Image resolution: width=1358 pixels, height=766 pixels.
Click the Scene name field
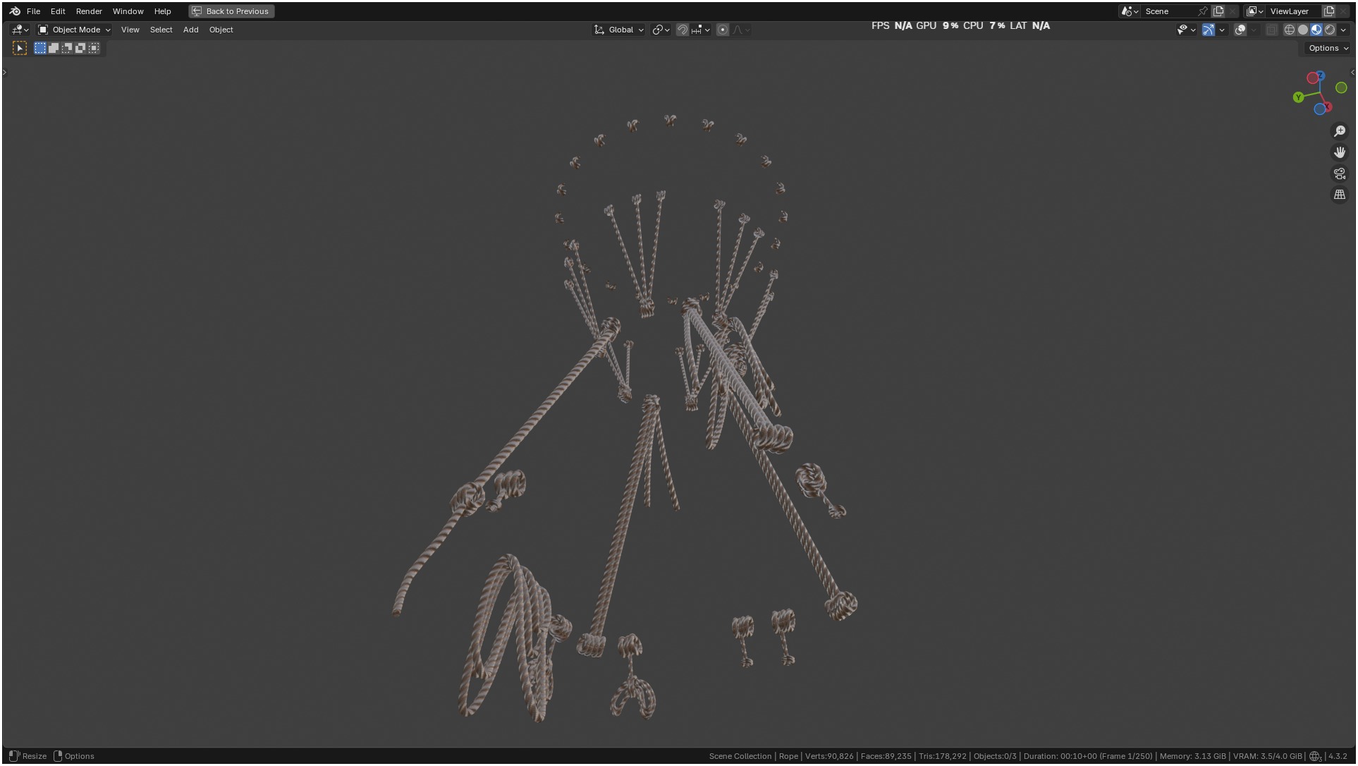pyautogui.click(x=1169, y=11)
